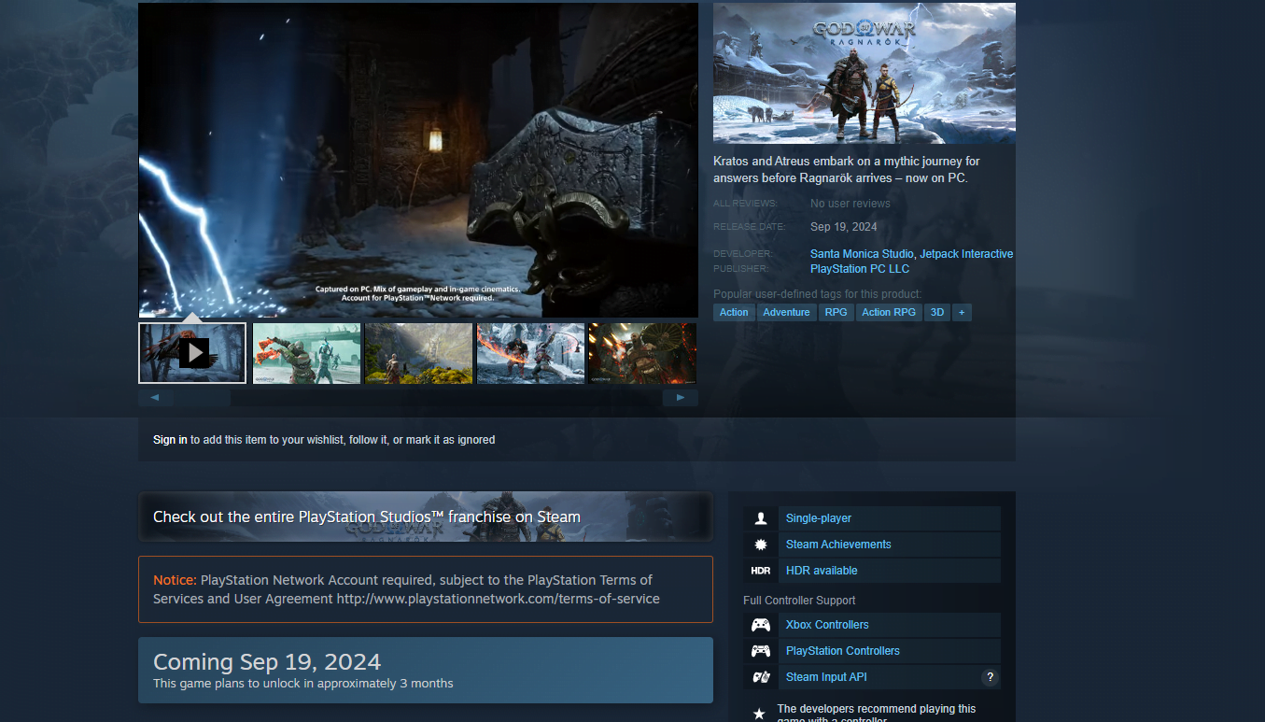Open the PlayStation PC LLC publisher page
The height and width of the screenshot is (722, 1265).
click(860, 269)
